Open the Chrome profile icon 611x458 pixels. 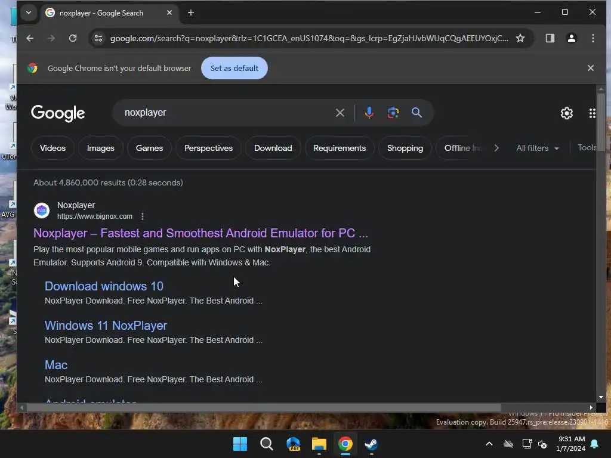tap(571, 38)
